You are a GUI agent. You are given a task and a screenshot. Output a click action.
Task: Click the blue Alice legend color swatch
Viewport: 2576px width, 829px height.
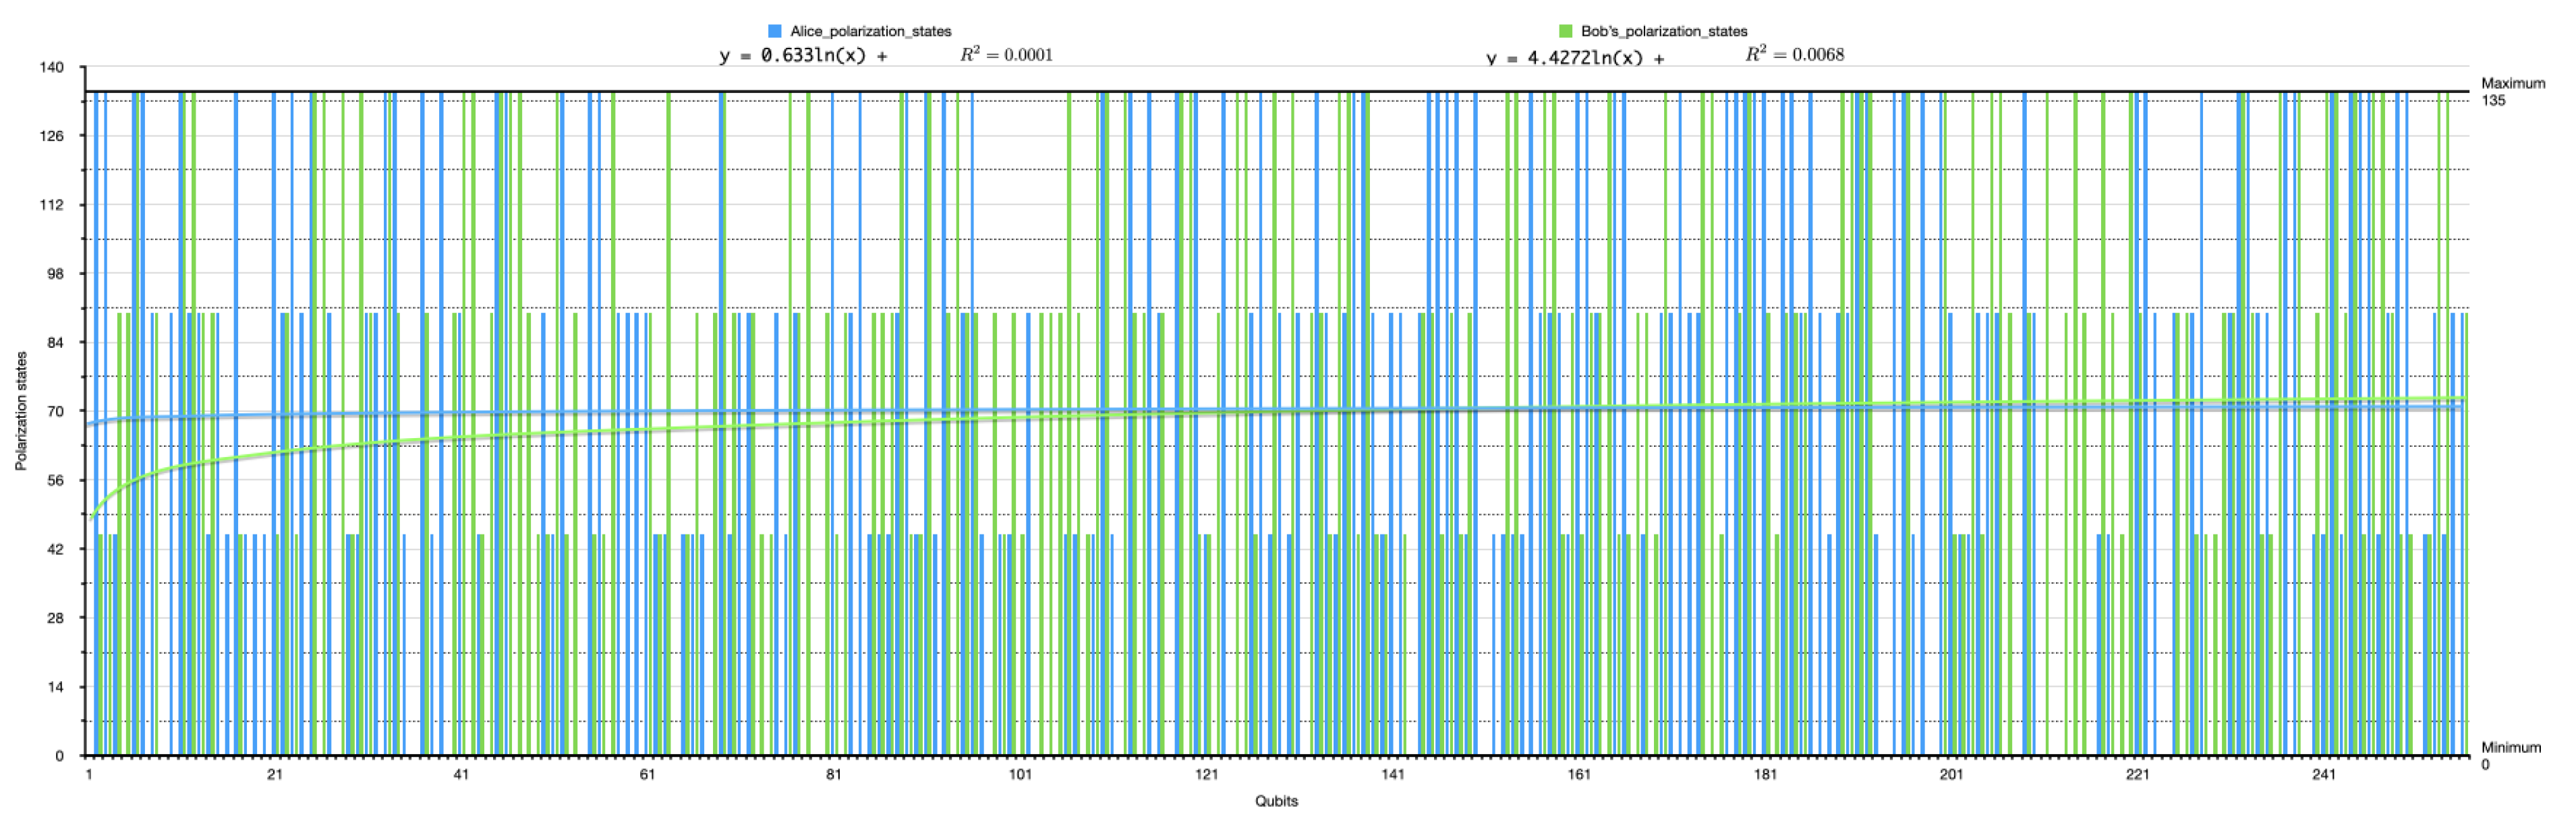tap(775, 31)
